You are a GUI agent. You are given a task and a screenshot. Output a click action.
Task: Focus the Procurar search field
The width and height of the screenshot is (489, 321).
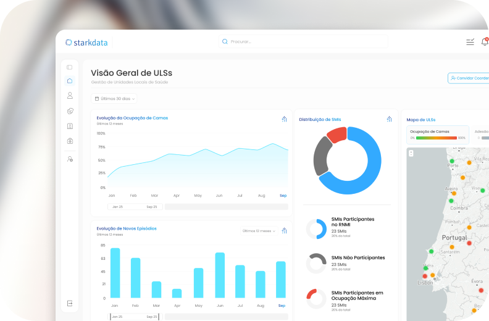click(x=303, y=41)
